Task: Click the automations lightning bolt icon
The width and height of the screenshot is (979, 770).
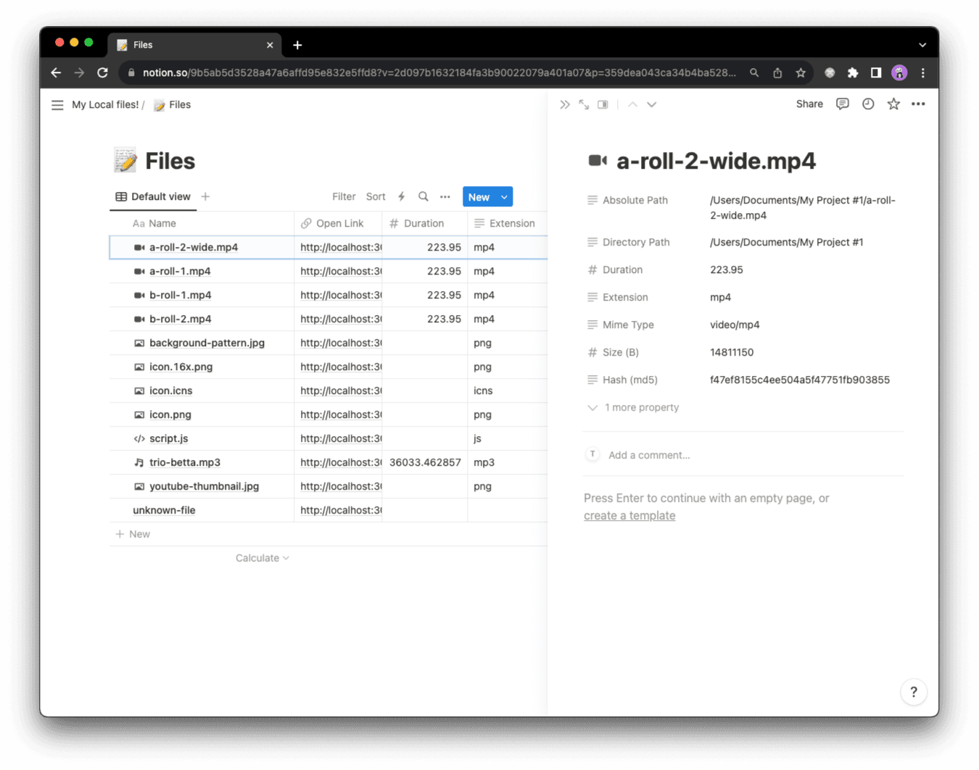Action: [401, 197]
